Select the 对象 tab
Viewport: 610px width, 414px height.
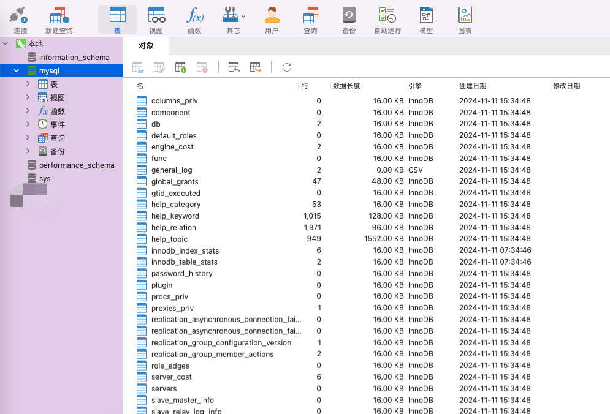pyautogui.click(x=146, y=46)
